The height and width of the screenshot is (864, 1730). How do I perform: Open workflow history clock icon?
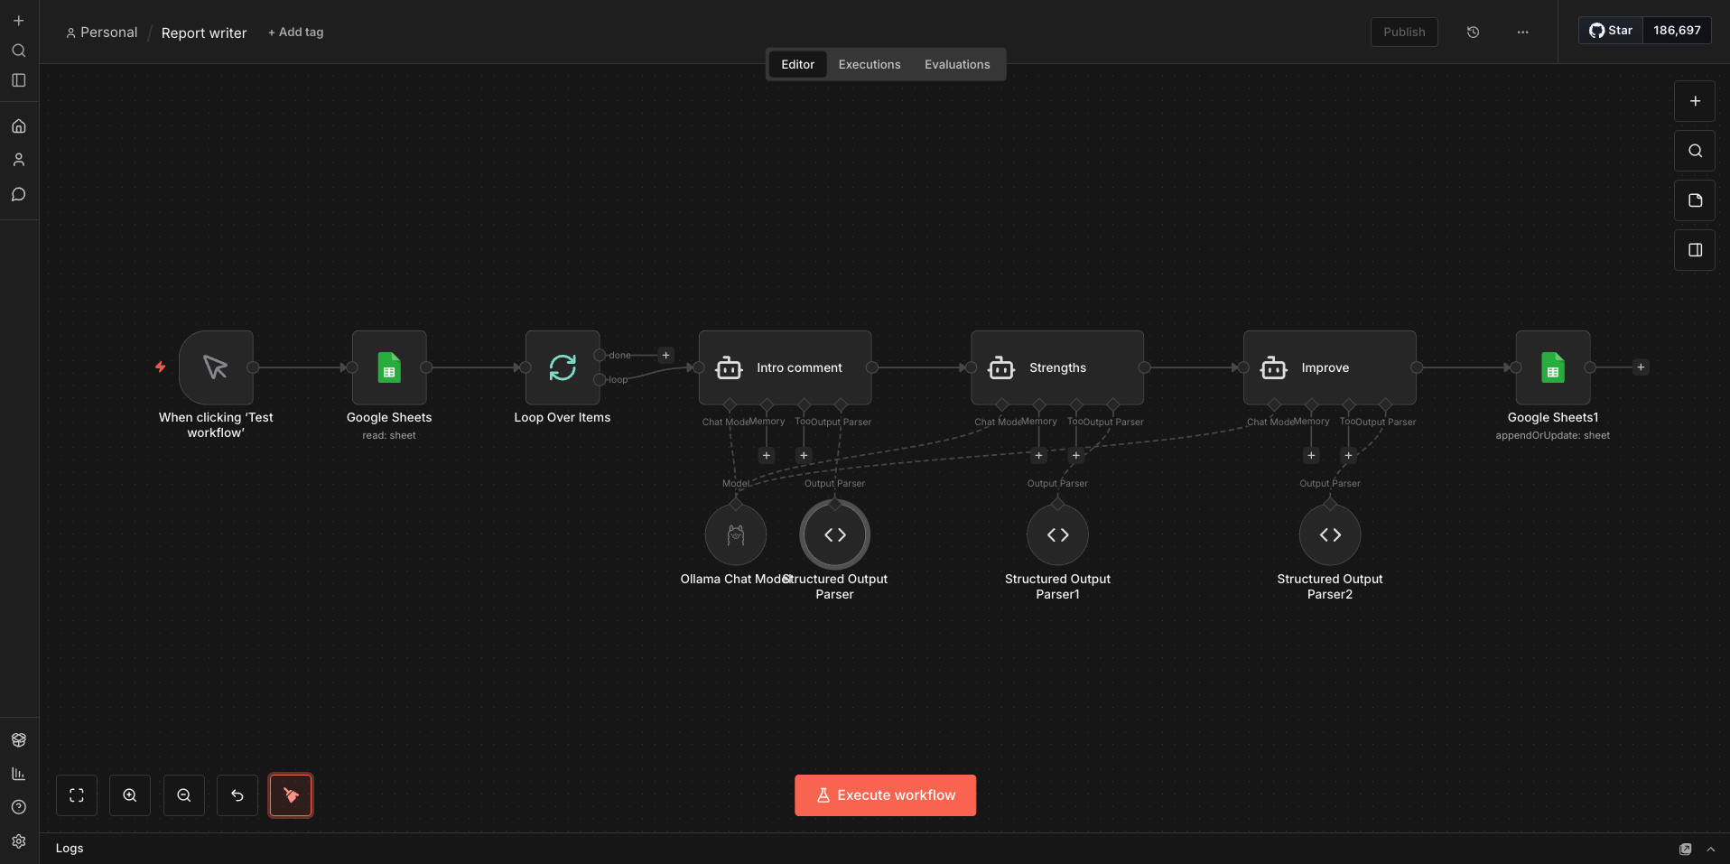[1473, 33]
